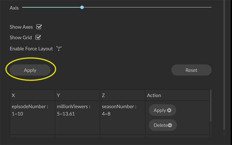Click the Enable Force Layout graph icon

click(59, 49)
